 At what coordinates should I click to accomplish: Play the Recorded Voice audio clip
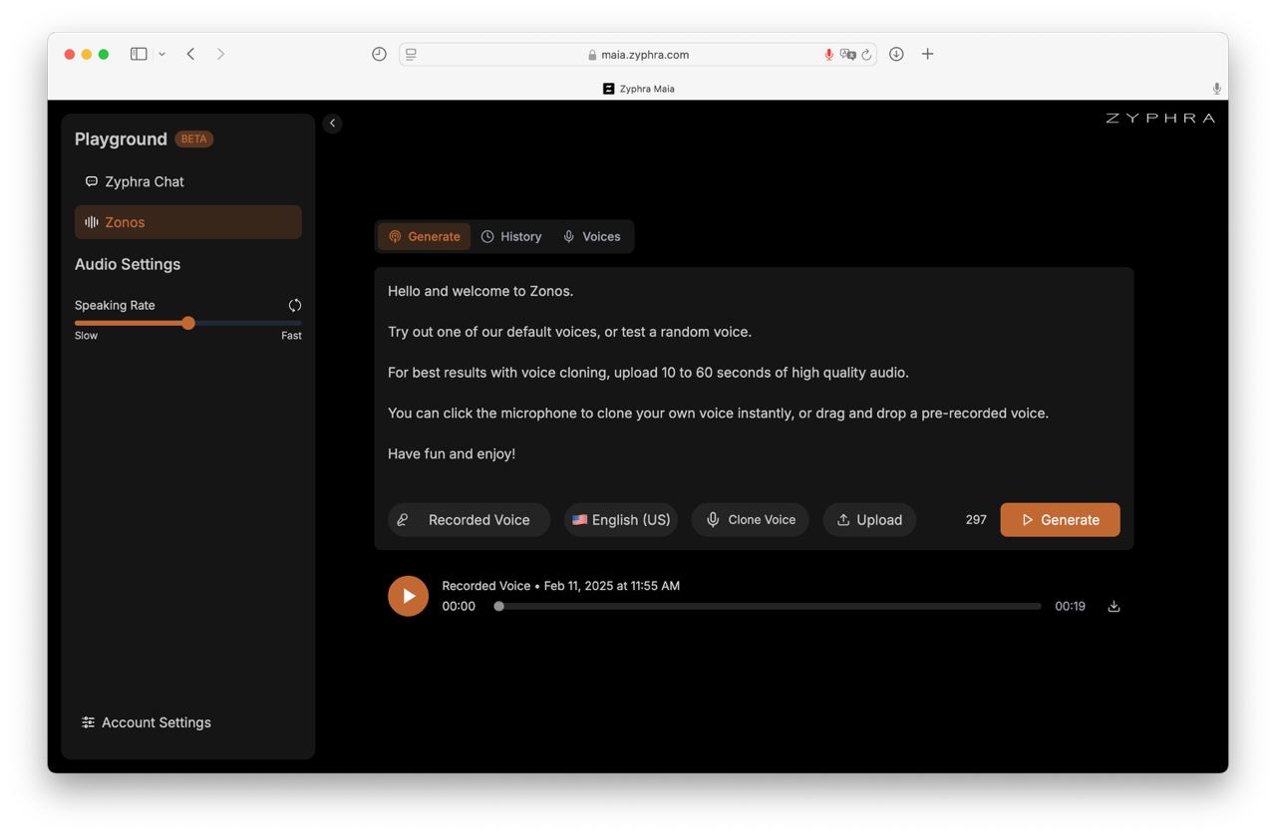pyautogui.click(x=408, y=596)
